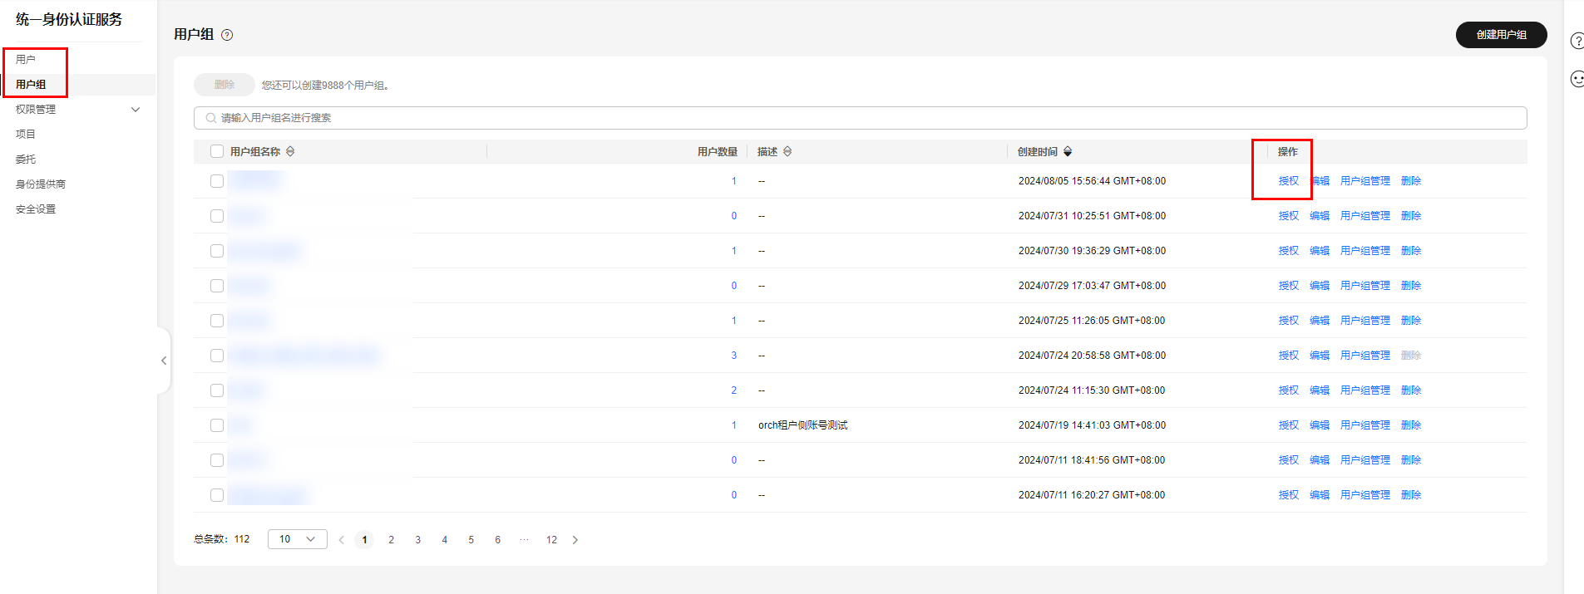This screenshot has width=1584, height=594.
Task: Check the row created 2024/07/31 10:25:51
Action: pos(217,216)
